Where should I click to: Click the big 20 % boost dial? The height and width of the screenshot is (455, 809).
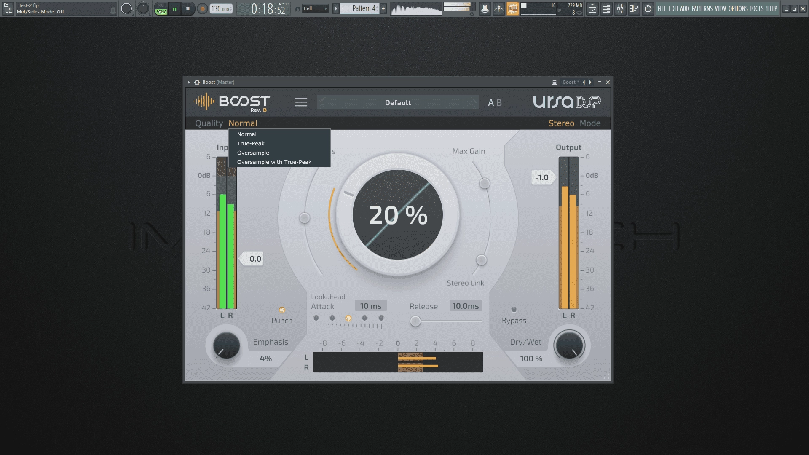[398, 215]
